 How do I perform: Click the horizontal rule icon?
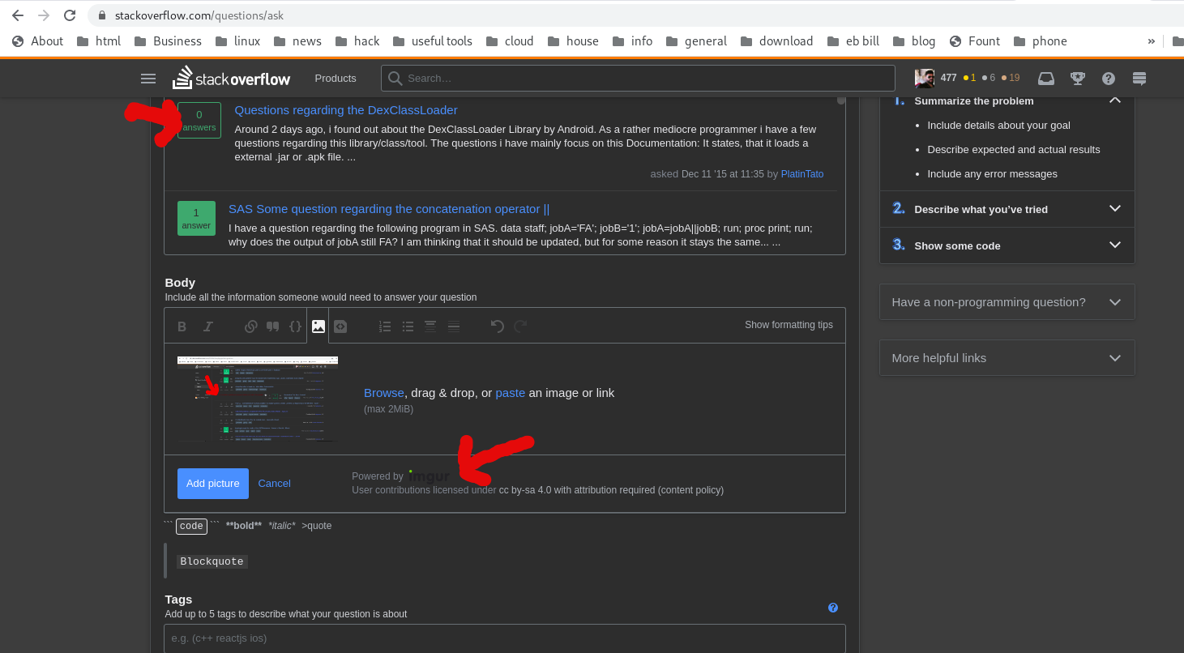pyautogui.click(x=454, y=326)
